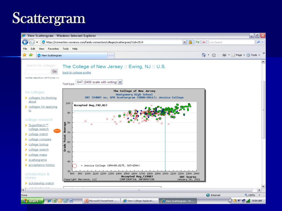282x211 pixels.
Task: Open the Home button dropdown arrow
Action: tap(208, 55)
